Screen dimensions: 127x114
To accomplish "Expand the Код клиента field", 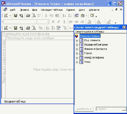I will (77, 41).
